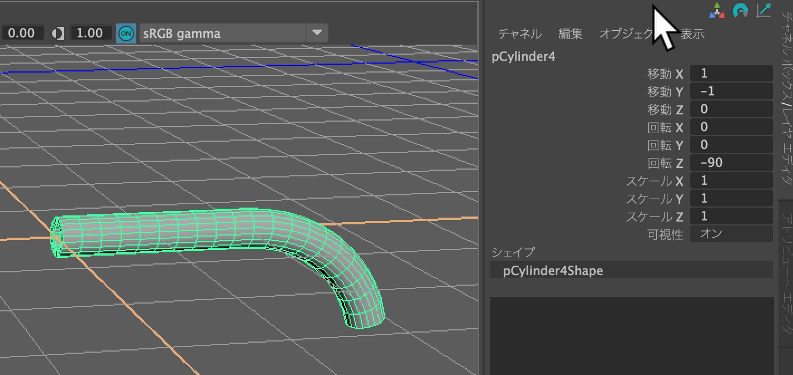Open the オブジェクト menu
This screenshot has width=793, height=375.
pyautogui.click(x=628, y=34)
